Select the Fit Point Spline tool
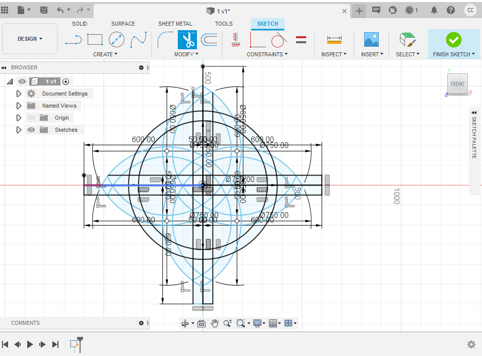 pos(139,40)
